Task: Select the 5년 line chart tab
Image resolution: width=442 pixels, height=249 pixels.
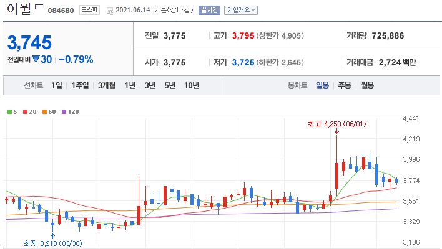Action: click(170, 85)
